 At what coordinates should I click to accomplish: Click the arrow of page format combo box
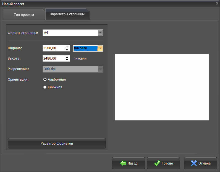tap(100, 33)
